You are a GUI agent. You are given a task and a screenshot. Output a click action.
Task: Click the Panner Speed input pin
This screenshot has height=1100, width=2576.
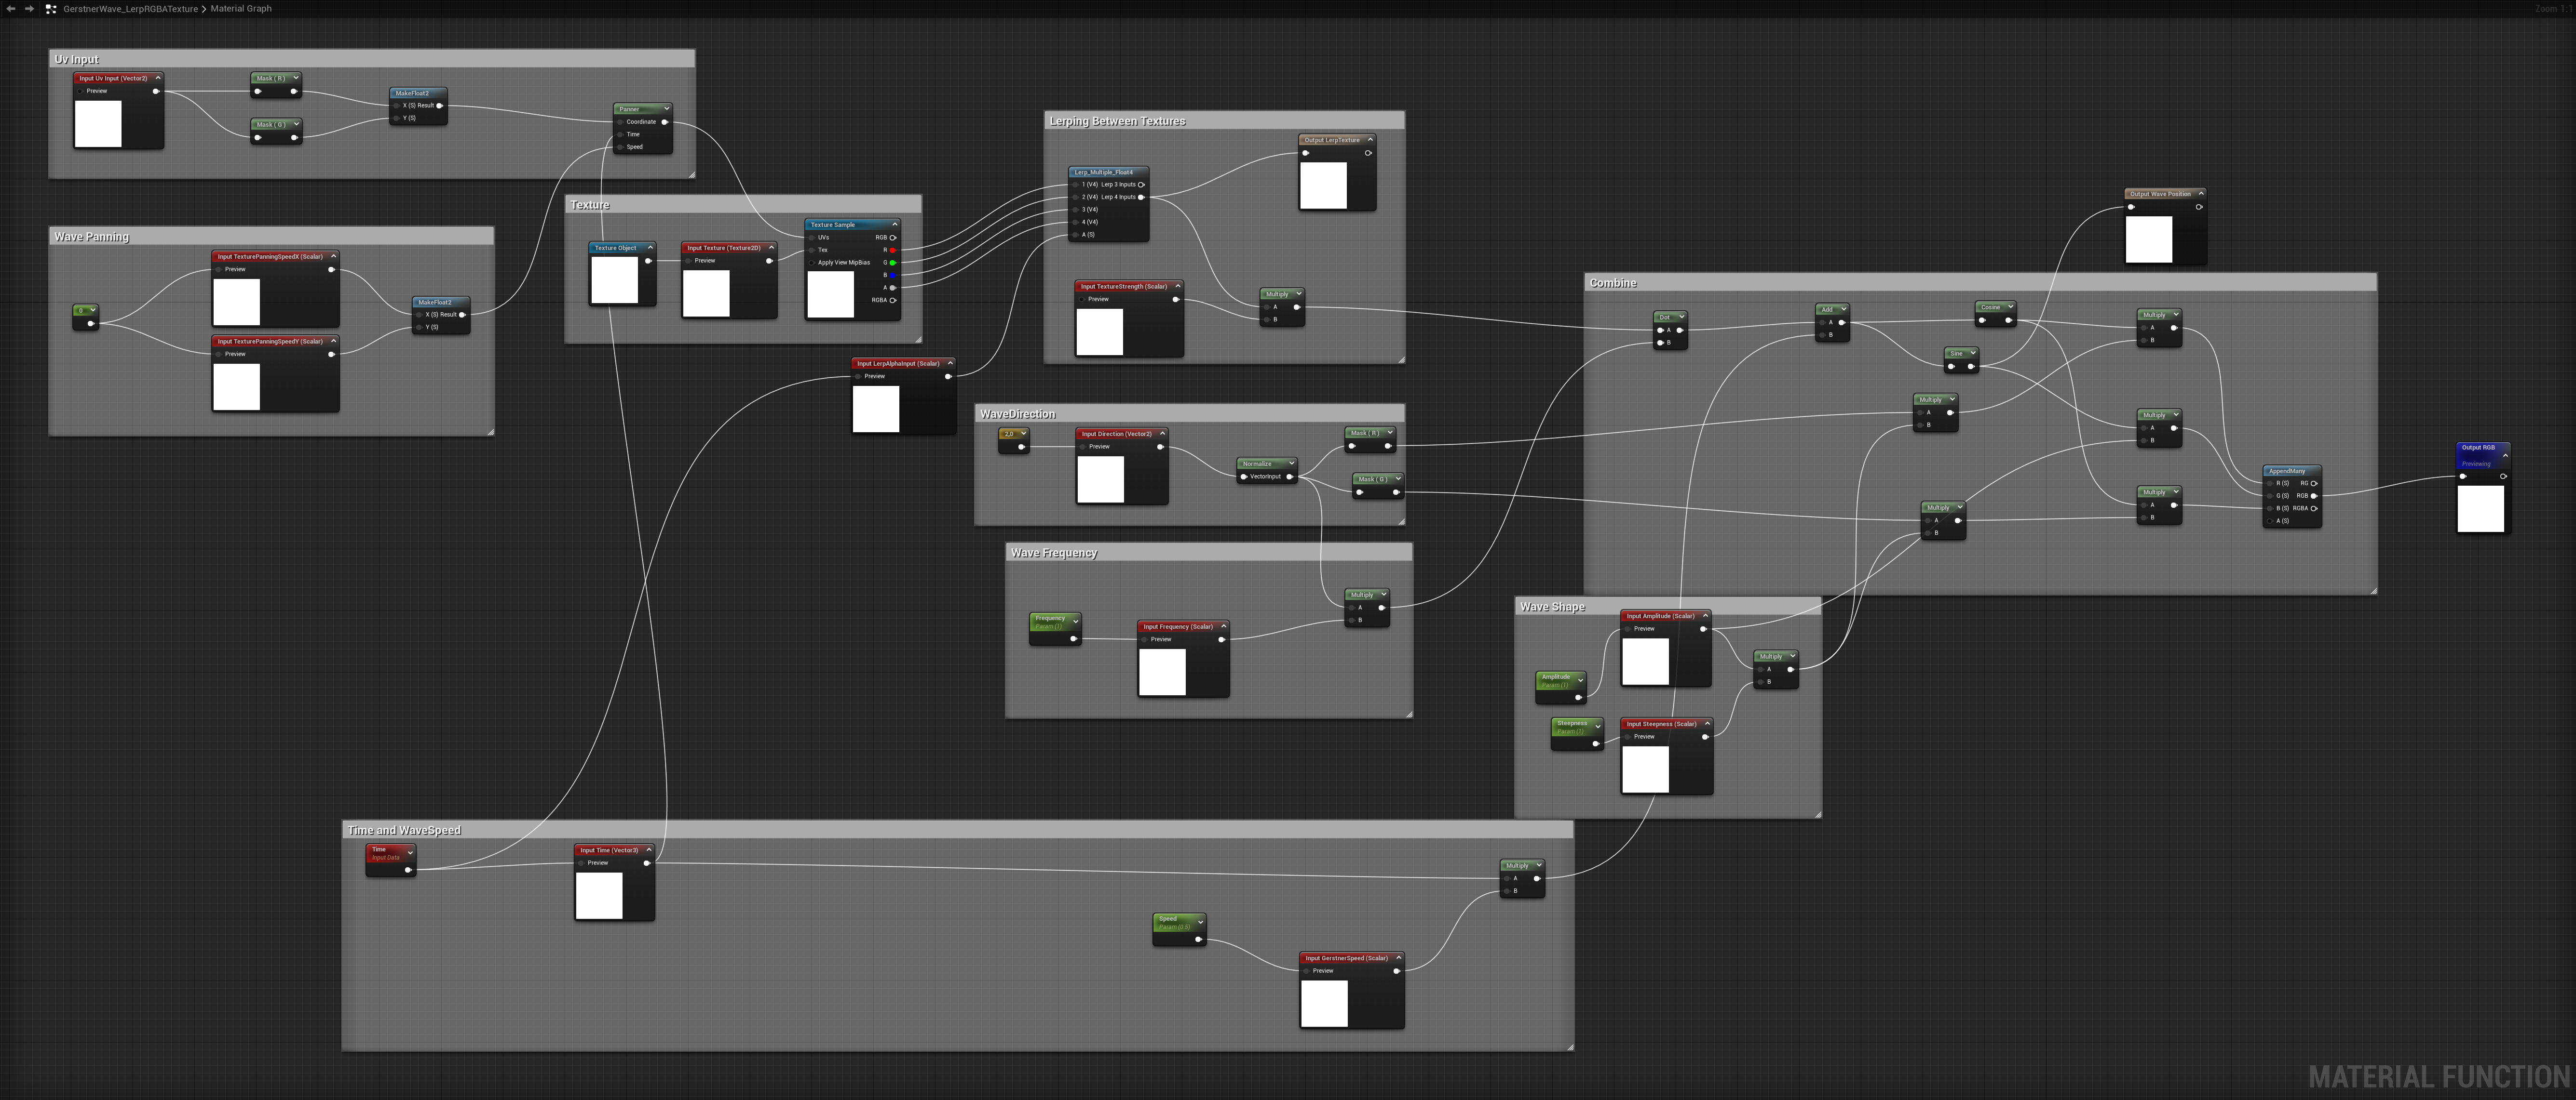pos(620,147)
